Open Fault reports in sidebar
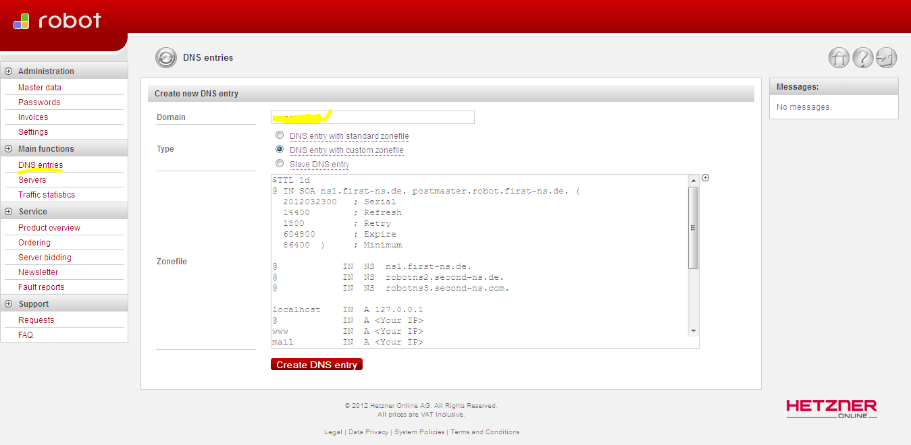The height and width of the screenshot is (445, 911). coord(41,287)
